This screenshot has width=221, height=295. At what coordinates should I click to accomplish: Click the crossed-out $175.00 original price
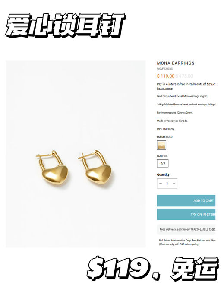click(184, 76)
